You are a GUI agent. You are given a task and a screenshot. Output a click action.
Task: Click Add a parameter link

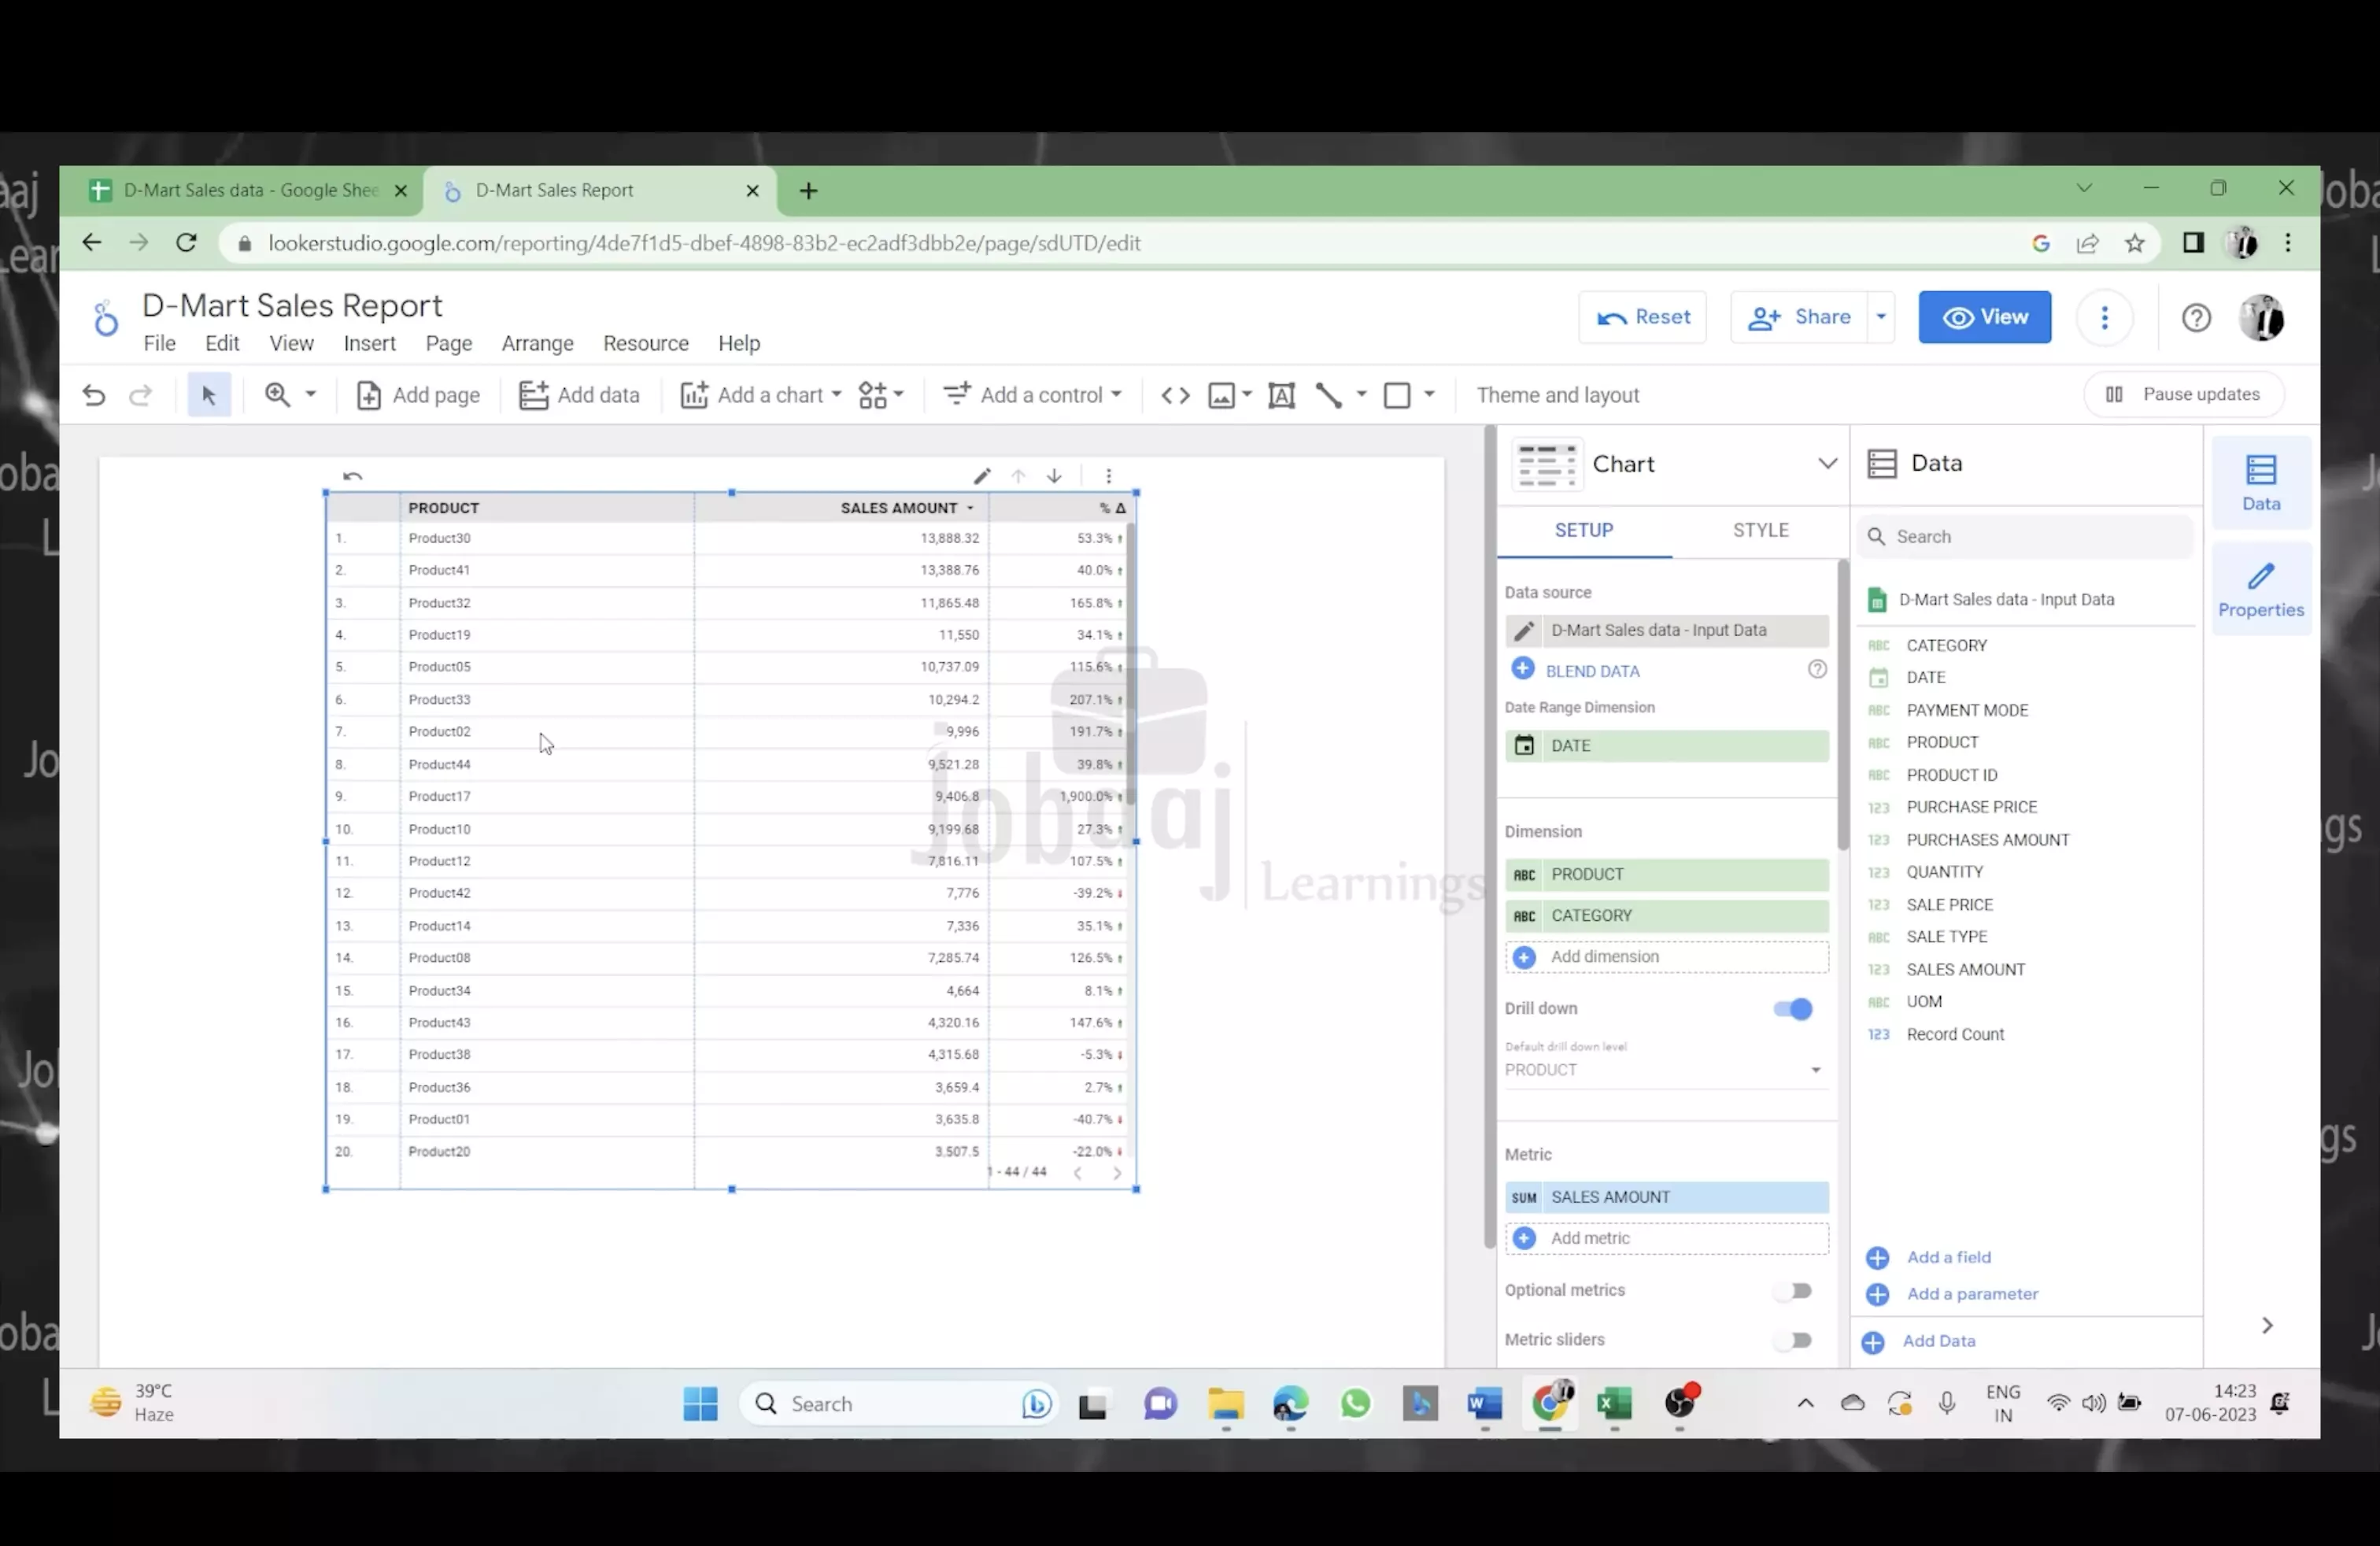click(x=1972, y=1294)
